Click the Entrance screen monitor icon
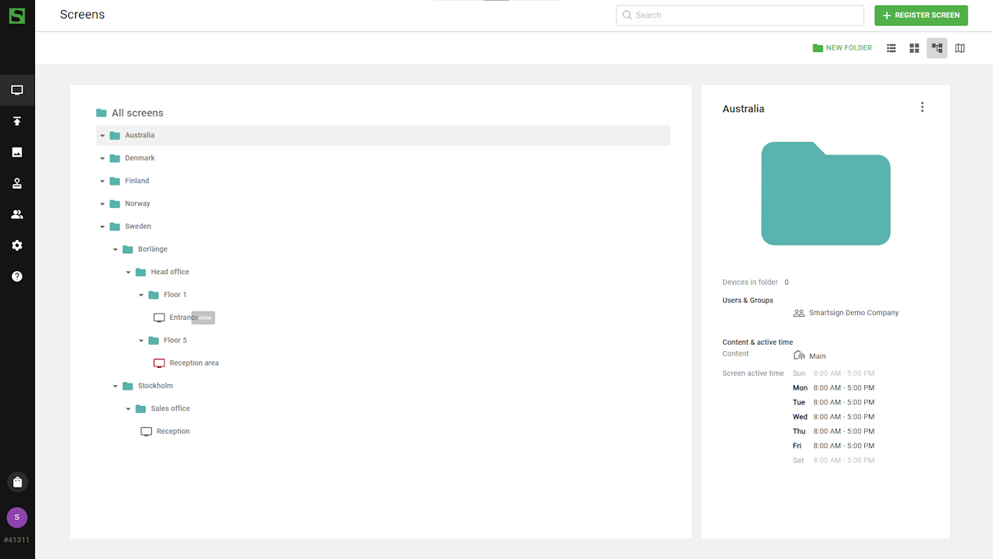Screen dimensions: 993x559 point(159,318)
